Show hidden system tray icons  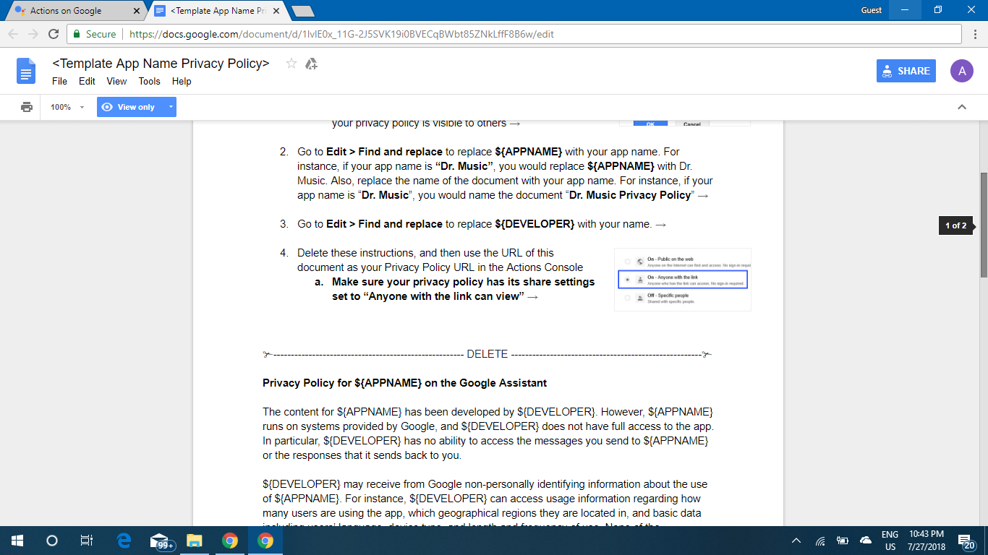click(796, 541)
